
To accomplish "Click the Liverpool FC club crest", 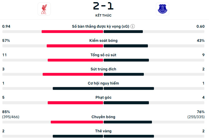I will pyautogui.click(x=44, y=9).
